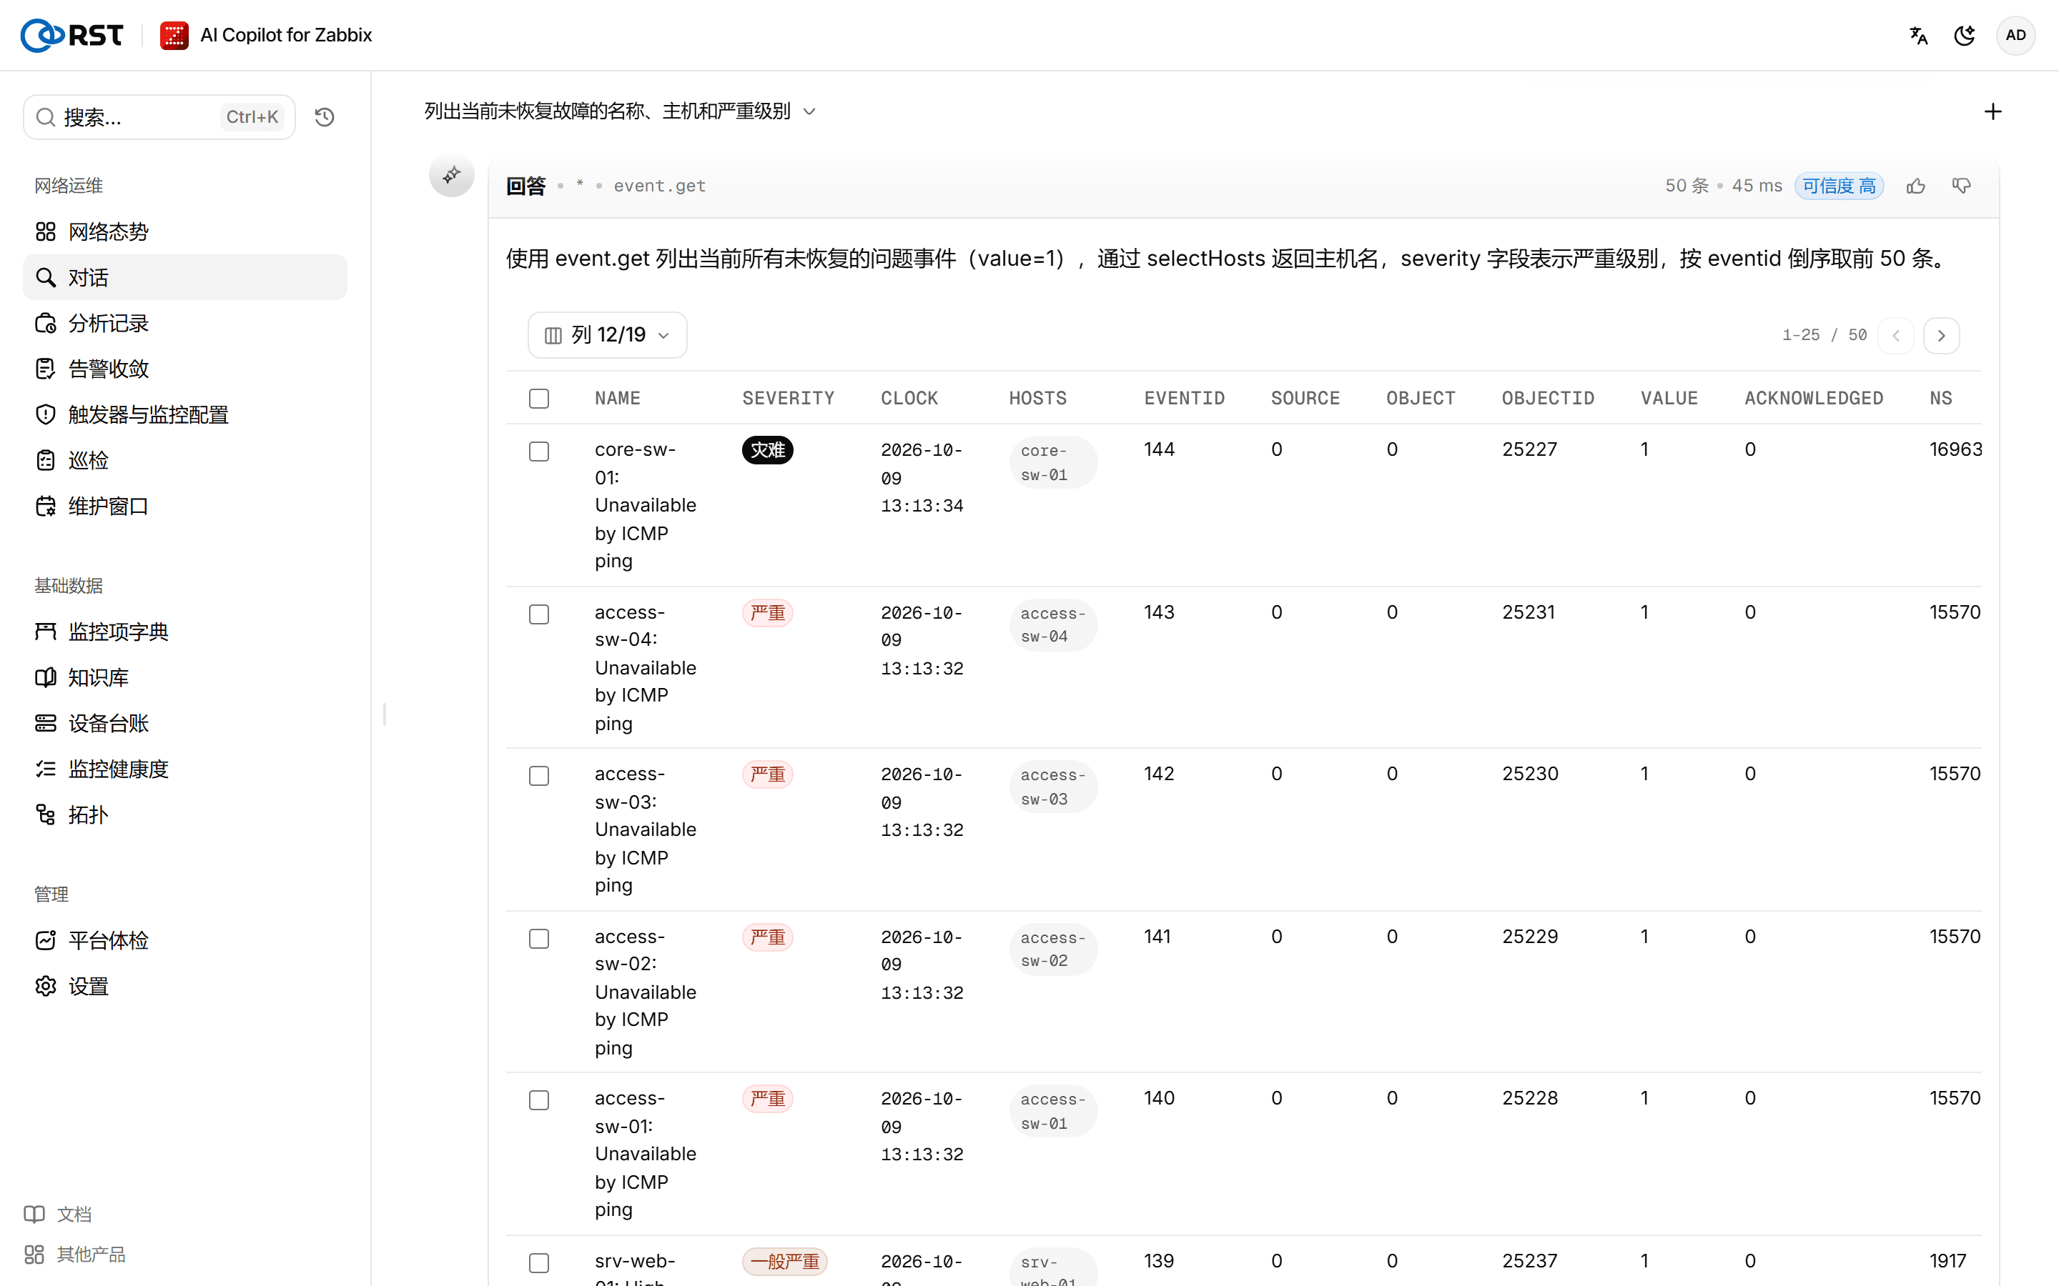Open 告警收敛 in the sidebar
The width and height of the screenshot is (2059, 1286).
coord(184,368)
